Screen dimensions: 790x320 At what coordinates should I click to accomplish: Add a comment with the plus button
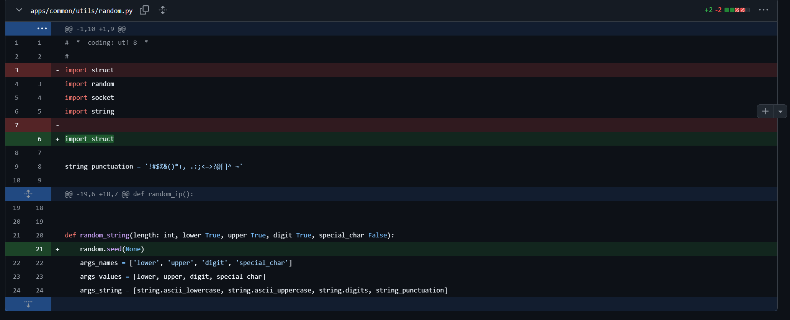[x=765, y=111]
